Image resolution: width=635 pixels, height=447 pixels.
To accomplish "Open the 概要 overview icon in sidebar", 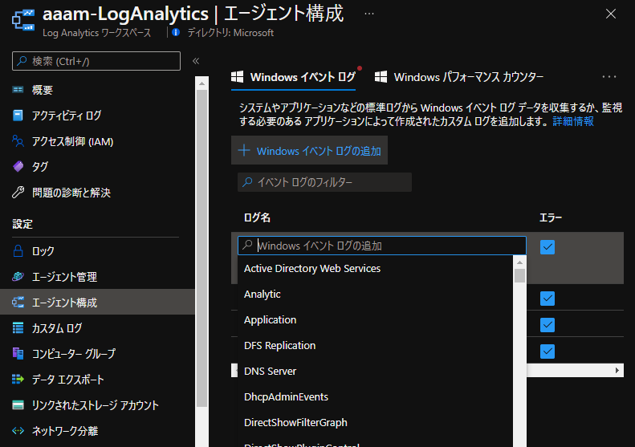I will tap(18, 90).
